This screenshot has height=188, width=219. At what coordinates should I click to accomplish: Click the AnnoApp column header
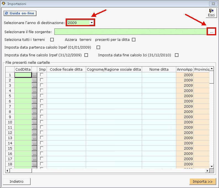(185, 69)
